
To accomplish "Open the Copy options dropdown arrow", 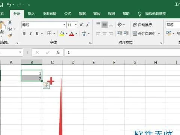I will [15, 29].
